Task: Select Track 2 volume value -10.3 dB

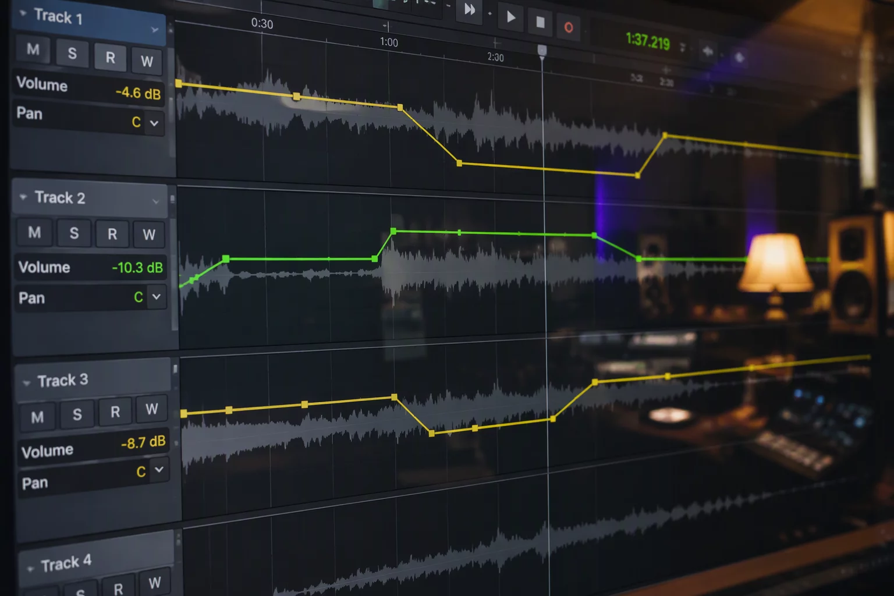Action: [137, 268]
